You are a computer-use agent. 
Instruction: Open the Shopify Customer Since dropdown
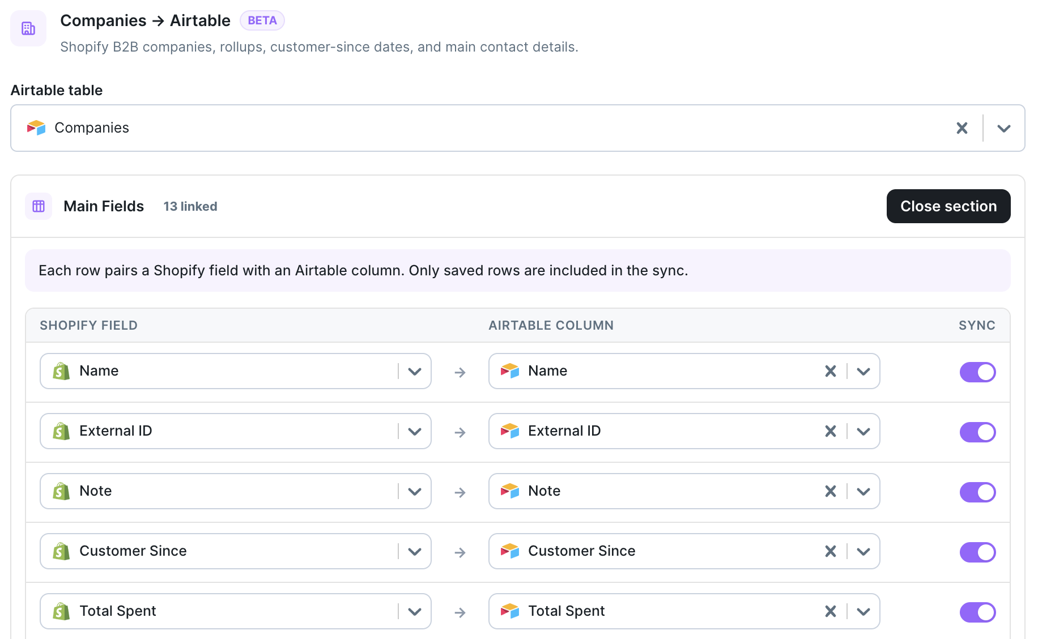click(415, 552)
